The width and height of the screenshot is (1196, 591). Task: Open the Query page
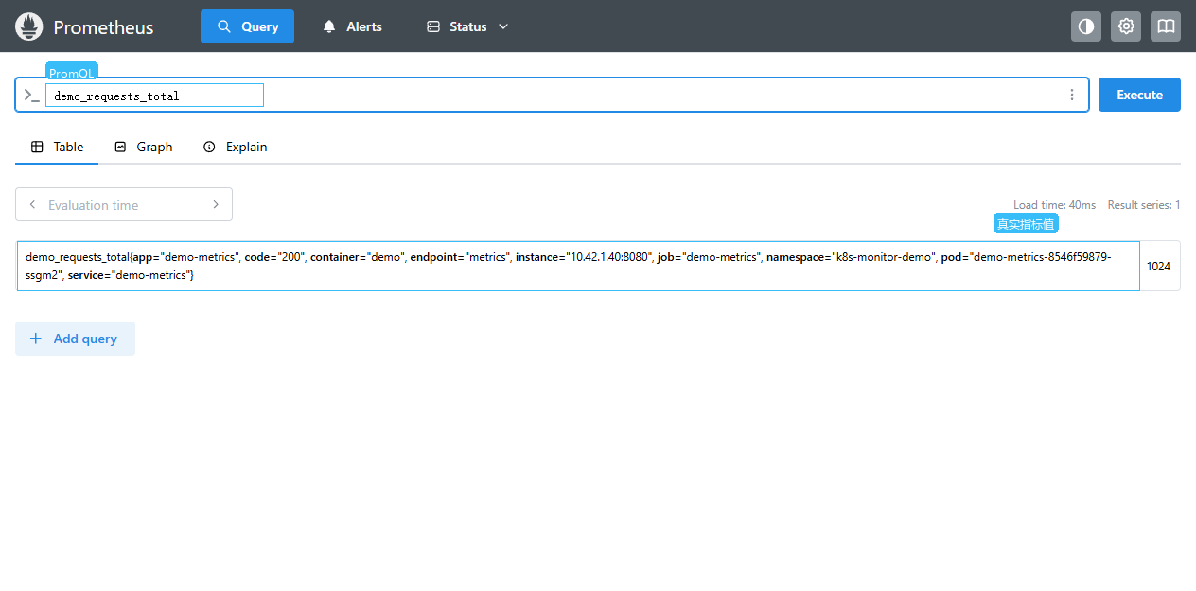click(x=247, y=26)
